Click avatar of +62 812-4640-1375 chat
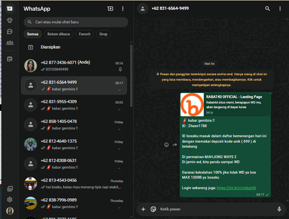Image resolution: width=289 pixels, height=219 pixels. pos(31,144)
